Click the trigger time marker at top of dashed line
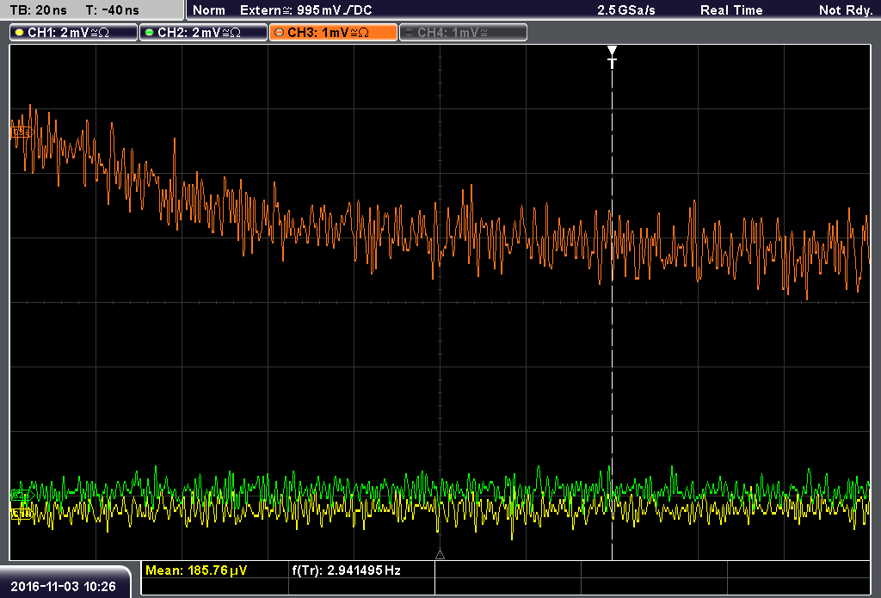The image size is (881, 598). pos(612,57)
